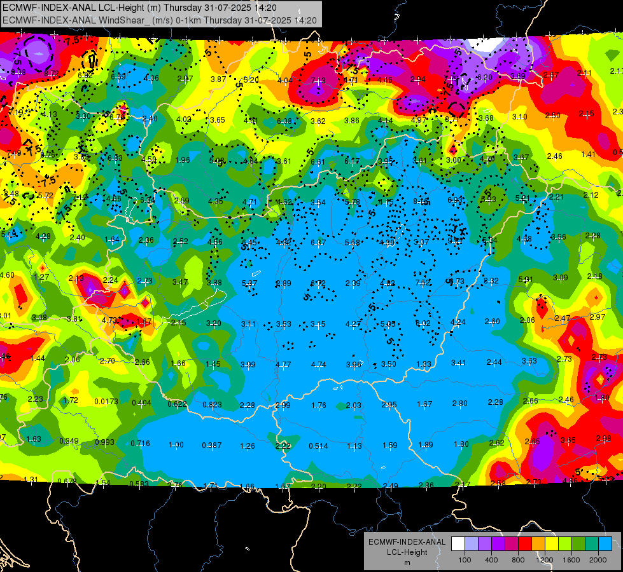
Task: Click the wind shear value 5.20
Action: pos(251,80)
